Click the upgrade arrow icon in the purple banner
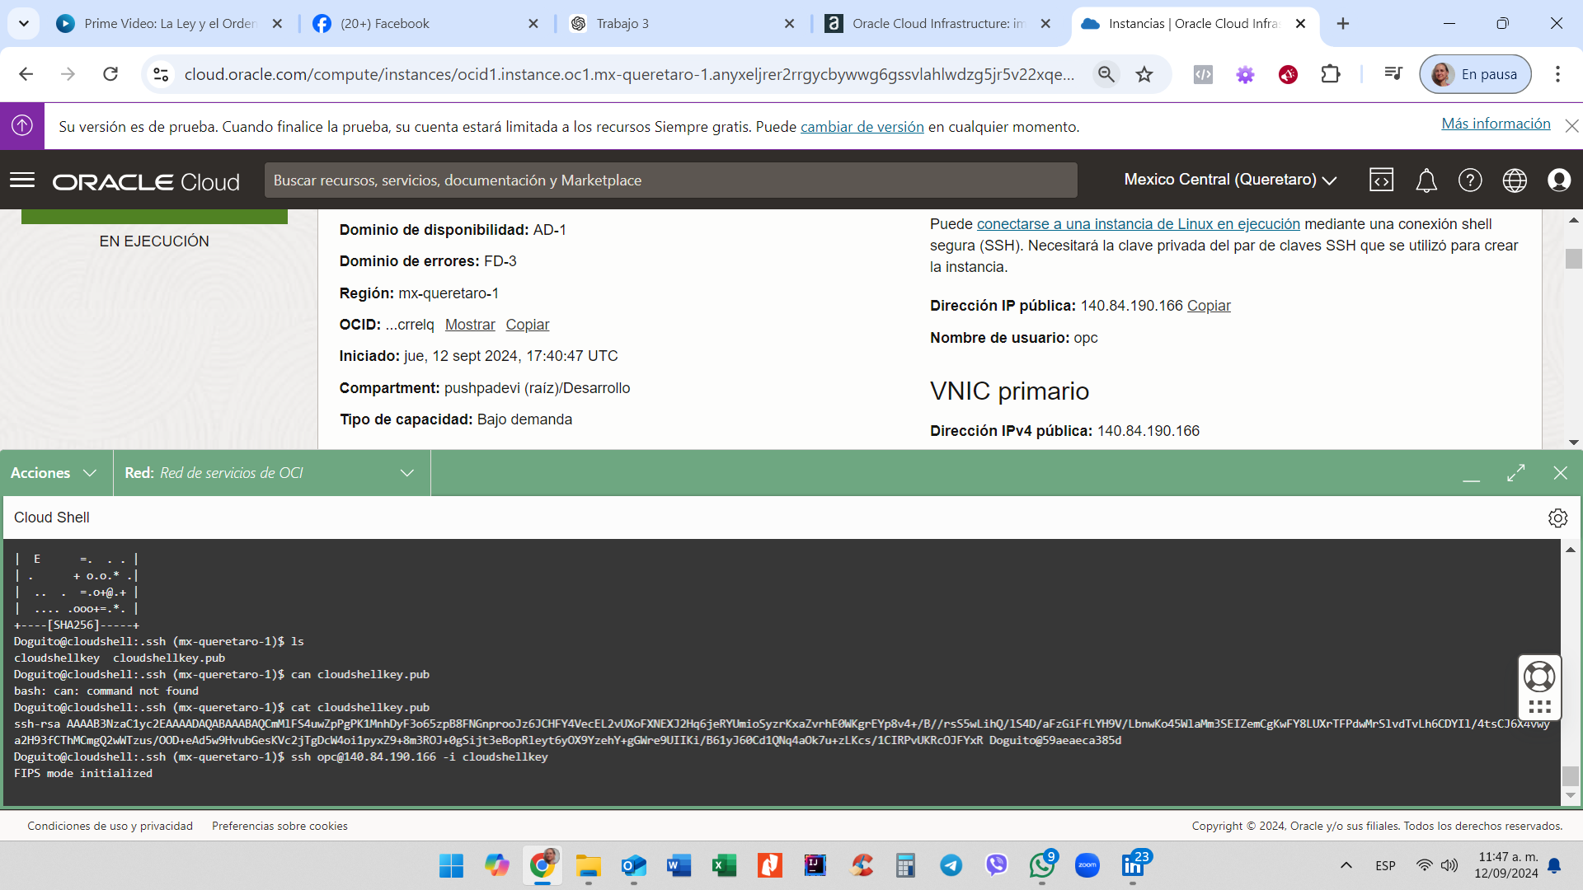The height and width of the screenshot is (890, 1583). [22, 125]
